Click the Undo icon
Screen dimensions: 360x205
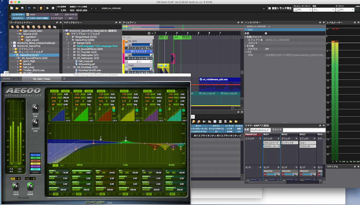click(x=29, y=8)
